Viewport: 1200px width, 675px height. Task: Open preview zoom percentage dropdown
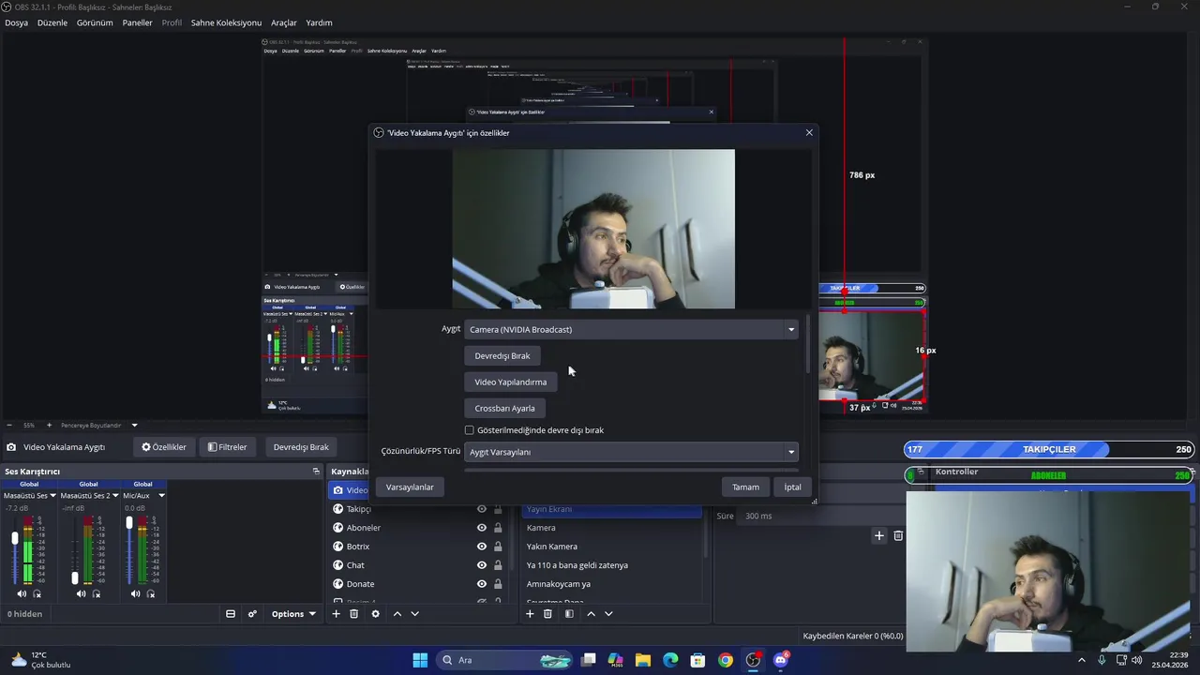point(134,426)
